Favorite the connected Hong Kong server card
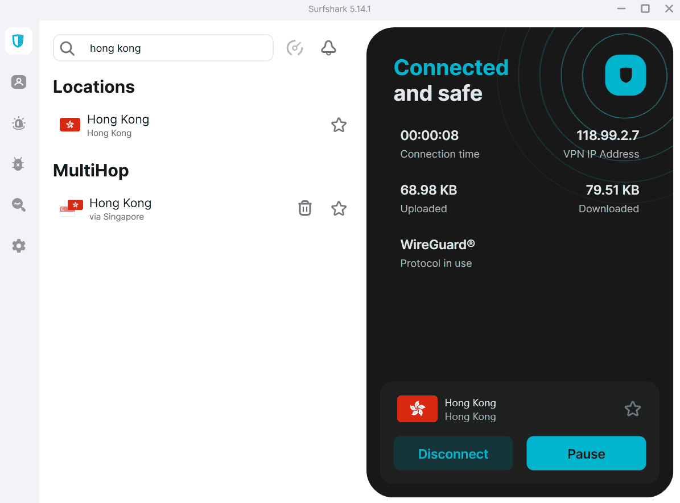The image size is (680, 503). pyautogui.click(x=633, y=409)
